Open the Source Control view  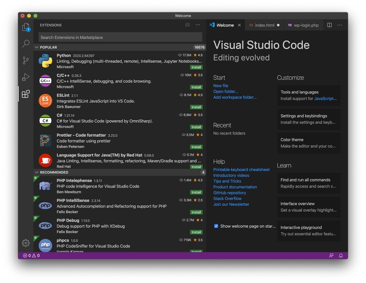point(26,60)
